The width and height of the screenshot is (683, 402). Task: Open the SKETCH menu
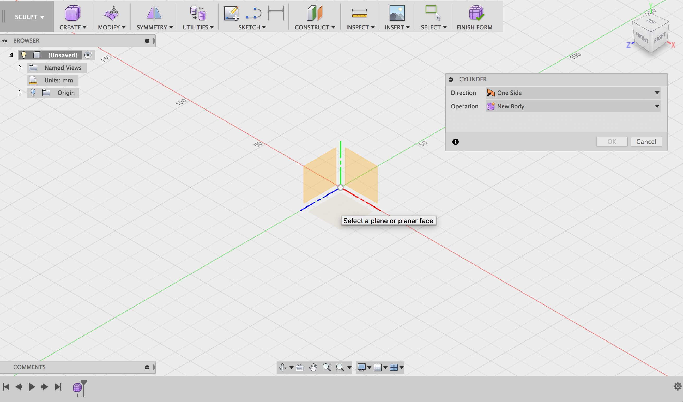click(252, 27)
